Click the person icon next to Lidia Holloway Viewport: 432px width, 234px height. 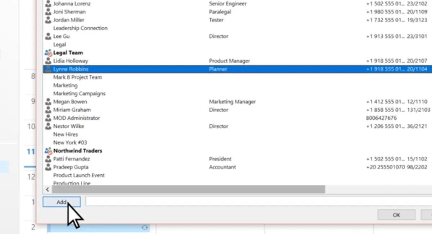click(x=48, y=61)
